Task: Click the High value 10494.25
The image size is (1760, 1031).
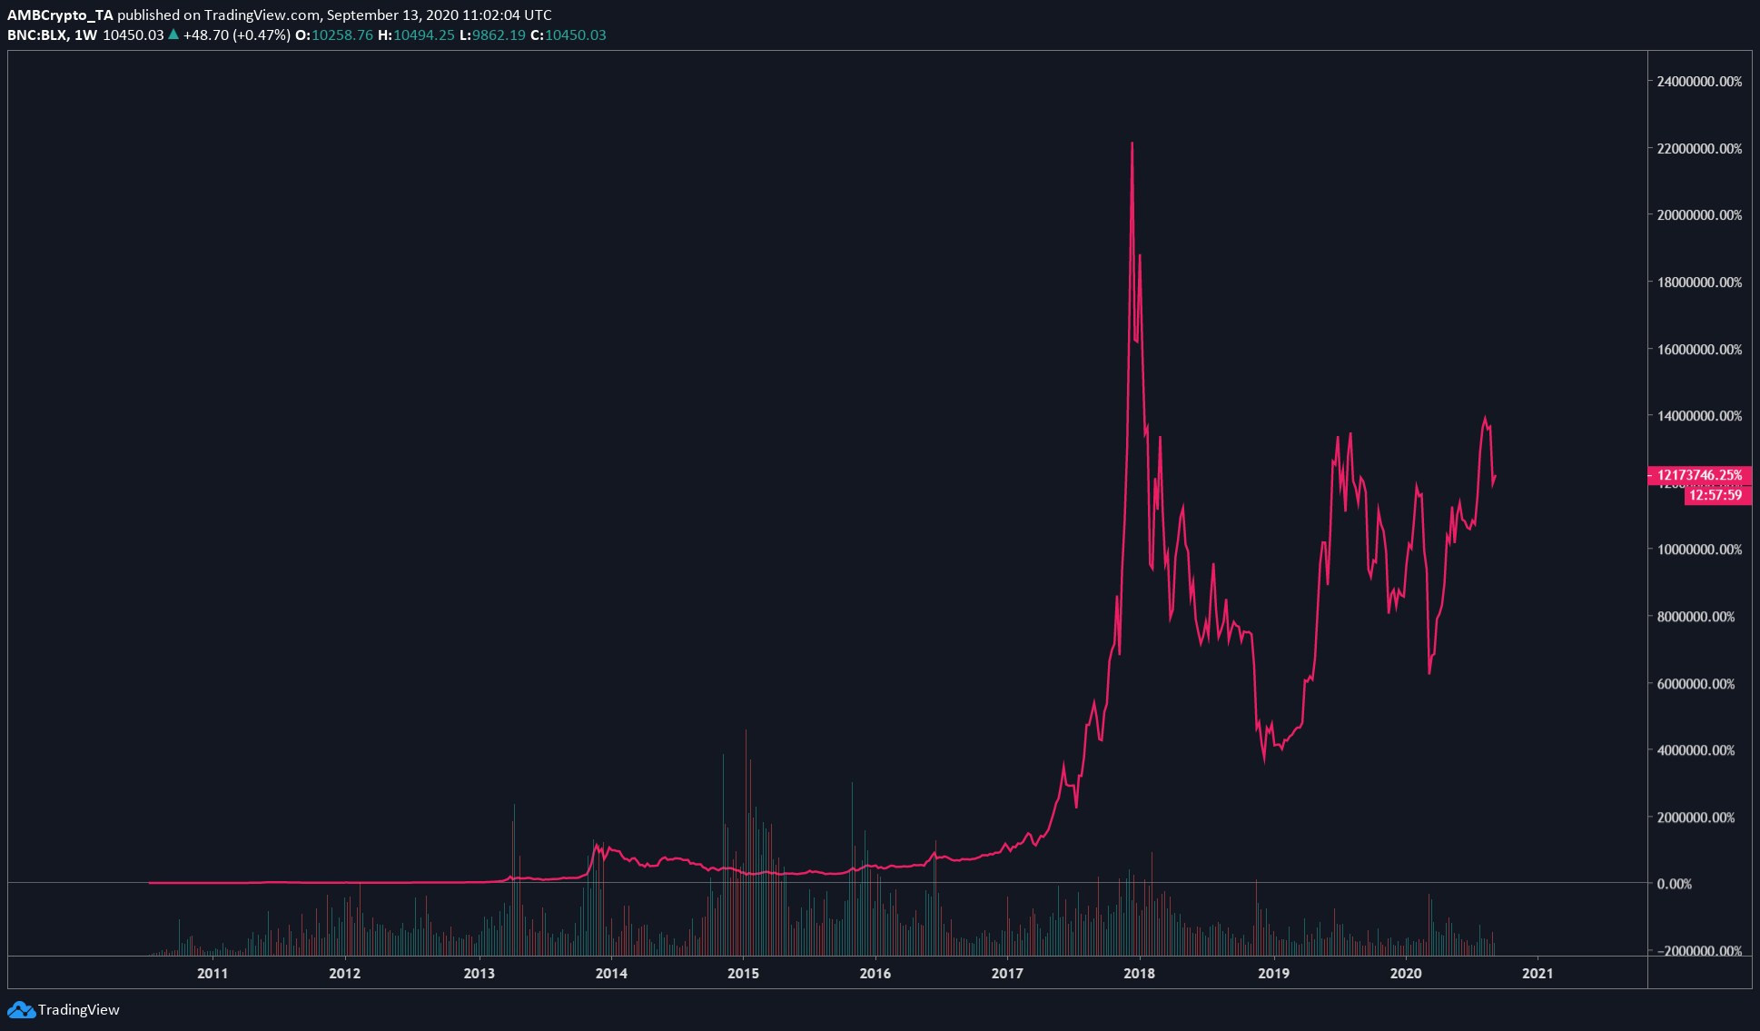Action: point(423,35)
